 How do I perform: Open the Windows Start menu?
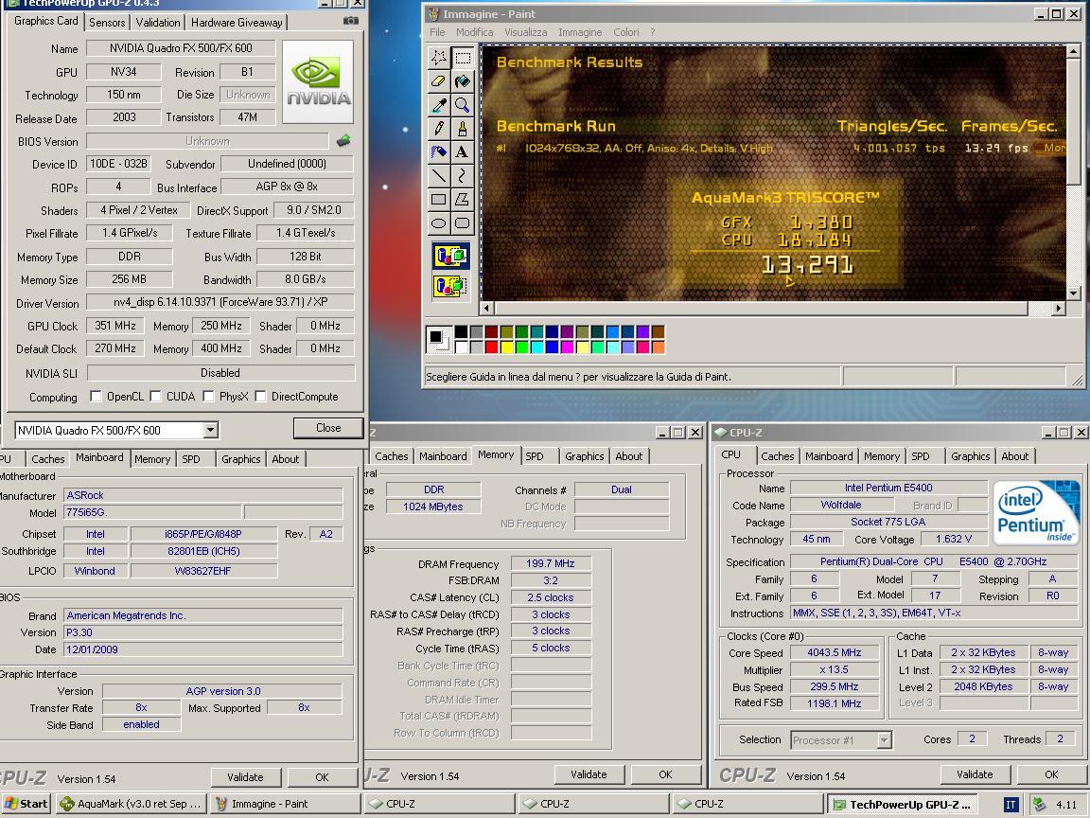(x=26, y=804)
